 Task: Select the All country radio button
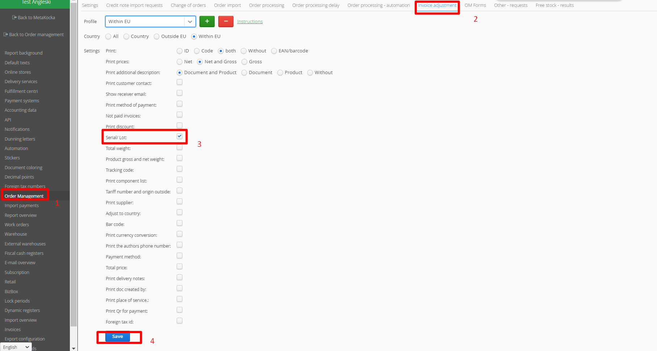[x=108, y=37]
